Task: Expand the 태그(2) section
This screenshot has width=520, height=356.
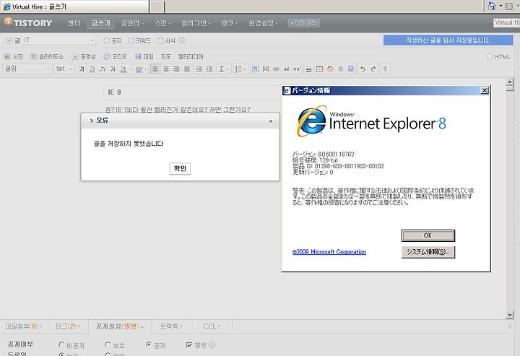Action: [68, 326]
